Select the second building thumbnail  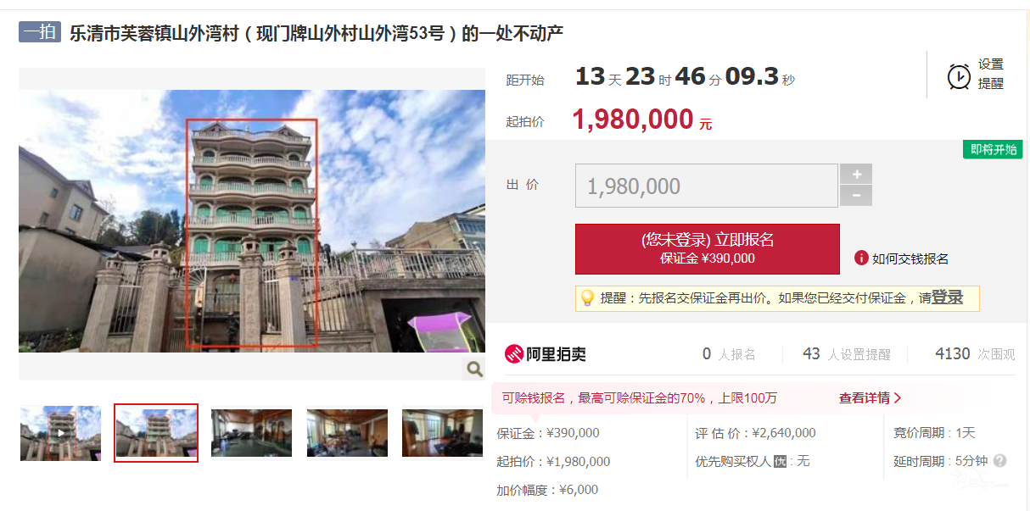[x=156, y=433]
